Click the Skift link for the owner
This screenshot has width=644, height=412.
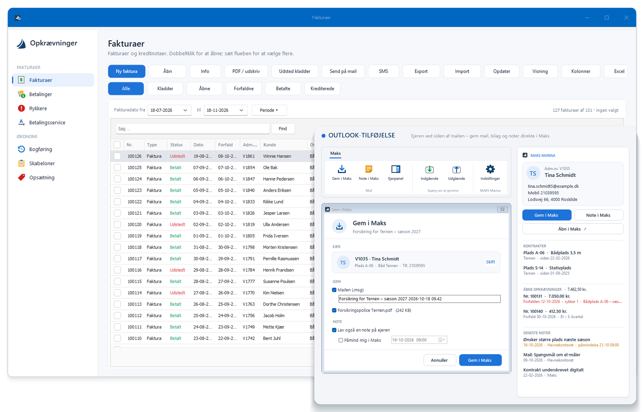click(x=490, y=262)
